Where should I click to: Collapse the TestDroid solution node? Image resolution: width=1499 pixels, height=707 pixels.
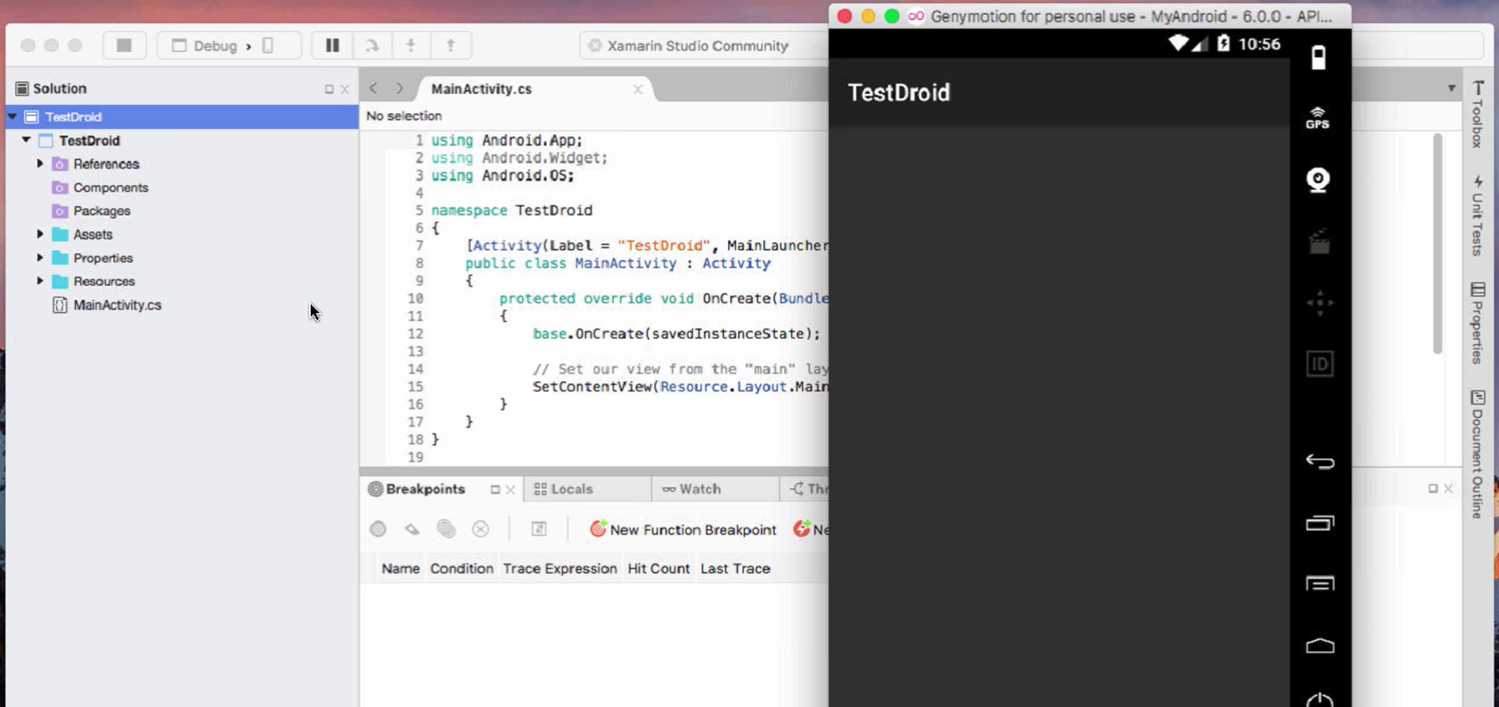(13, 116)
